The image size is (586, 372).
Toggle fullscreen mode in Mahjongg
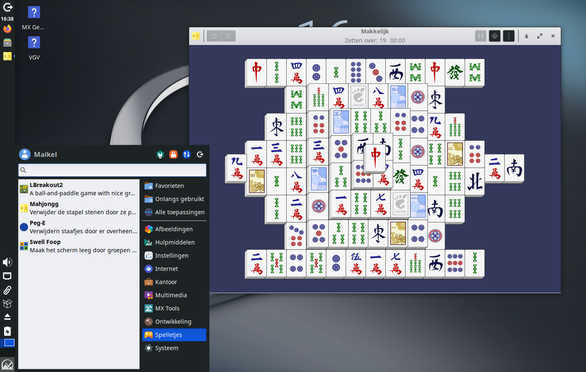(x=540, y=36)
